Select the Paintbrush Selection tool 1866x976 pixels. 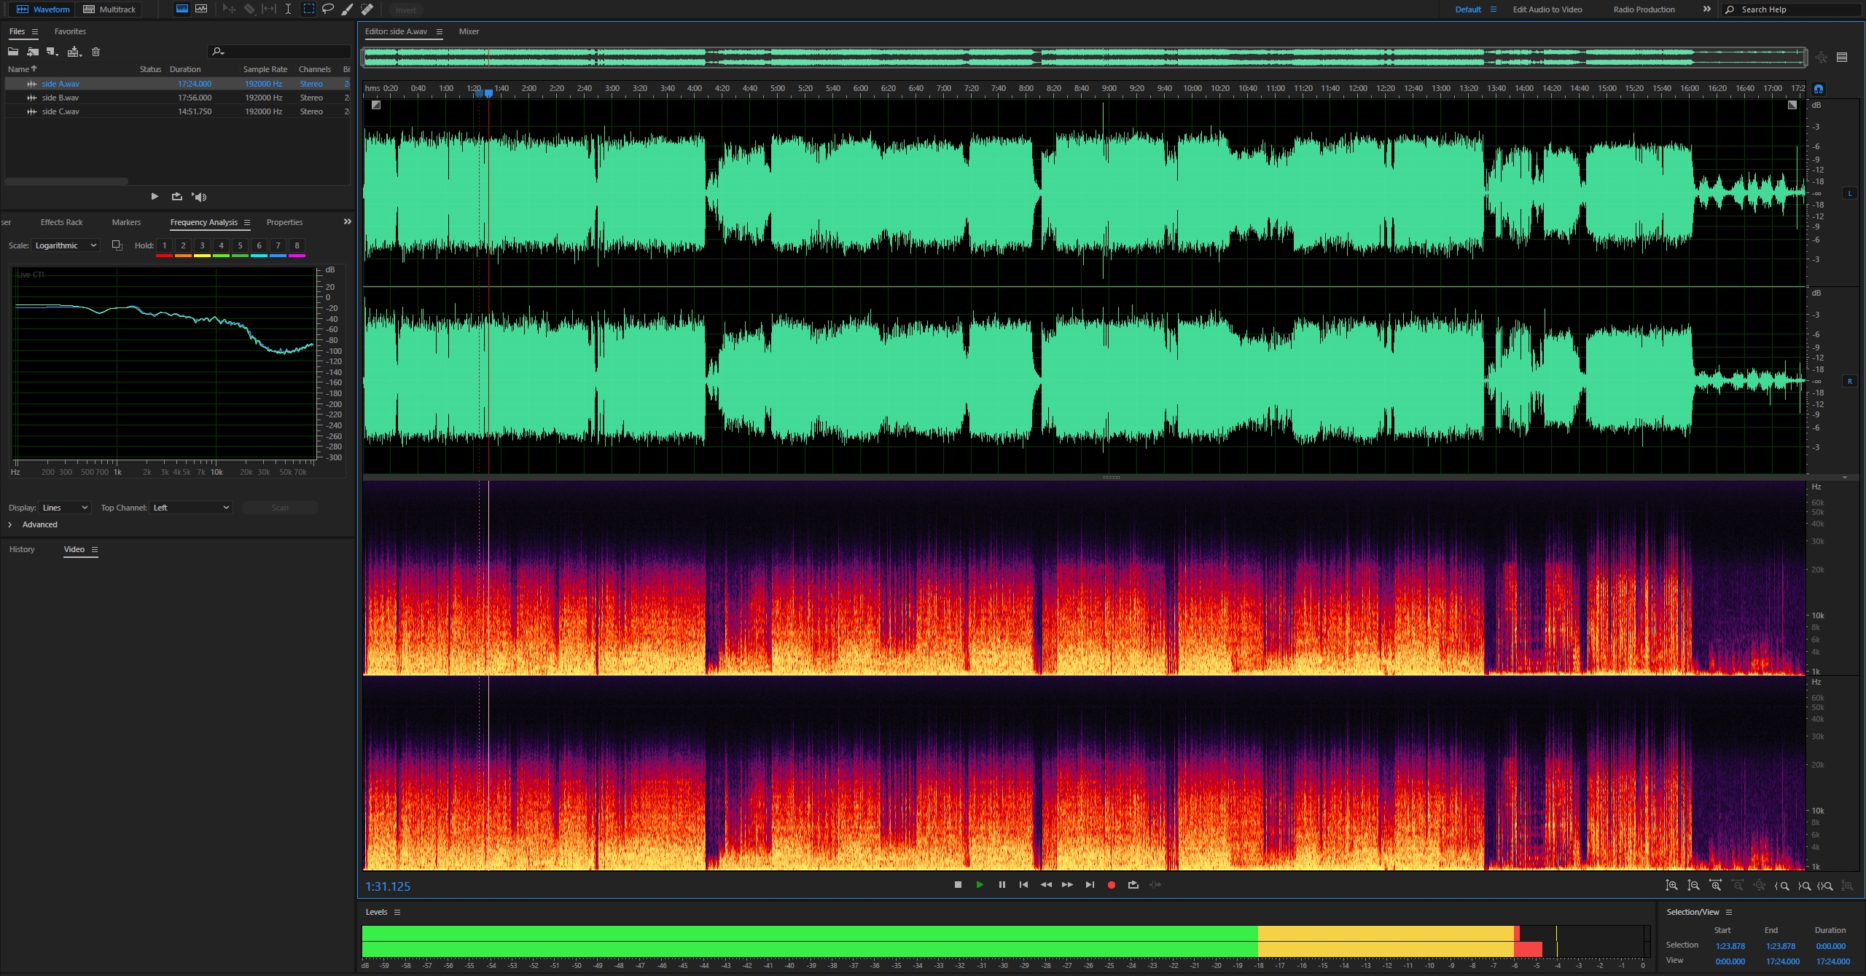(348, 9)
